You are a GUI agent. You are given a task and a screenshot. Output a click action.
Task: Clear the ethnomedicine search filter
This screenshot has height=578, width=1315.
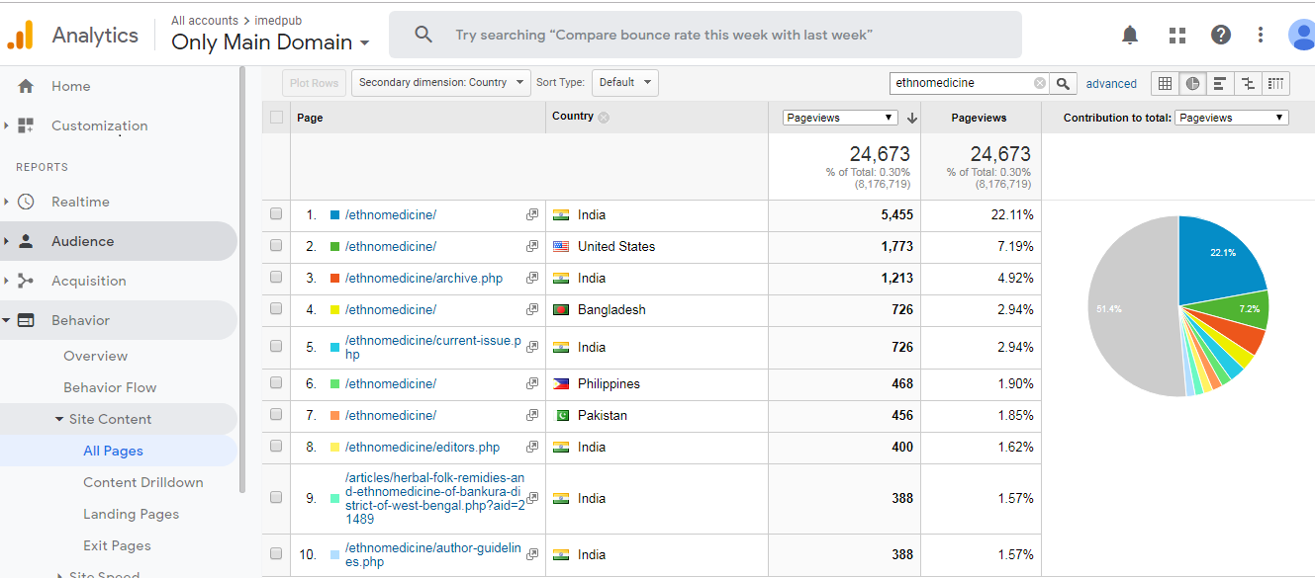(1039, 84)
